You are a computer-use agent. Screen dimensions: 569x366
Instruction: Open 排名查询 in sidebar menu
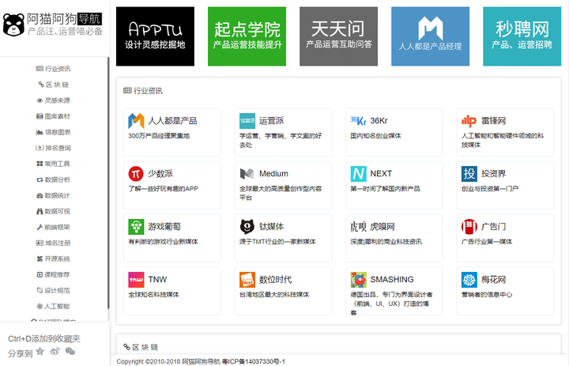tap(54, 148)
